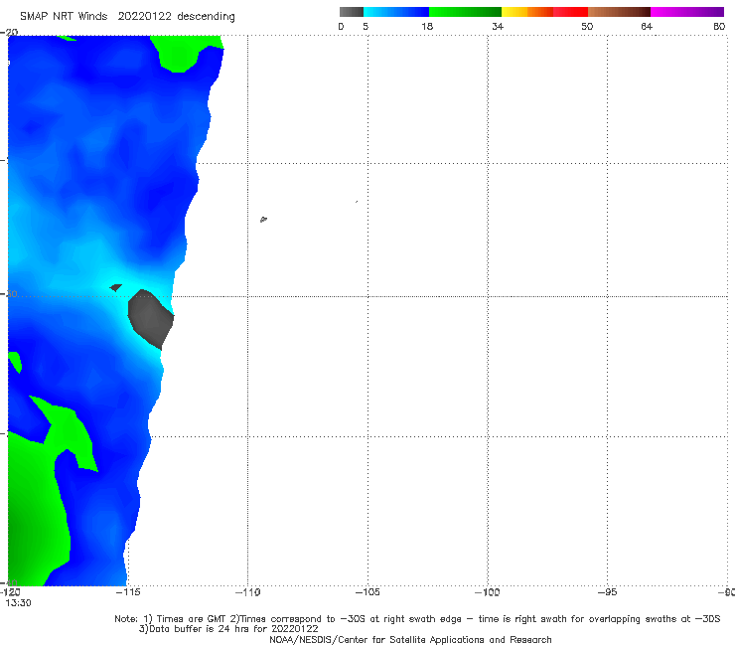
Task: Click the magenta-purple segment of the color bar
Action: 687,12
